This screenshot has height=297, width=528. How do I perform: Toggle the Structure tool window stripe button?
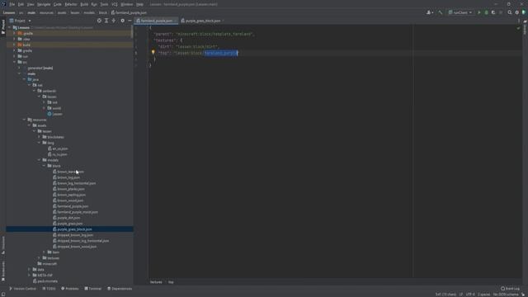(x=3, y=245)
